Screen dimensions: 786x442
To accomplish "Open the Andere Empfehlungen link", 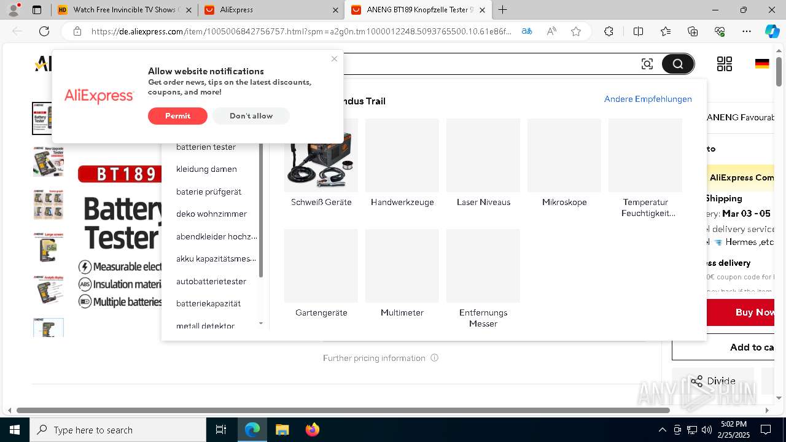I will pos(648,99).
